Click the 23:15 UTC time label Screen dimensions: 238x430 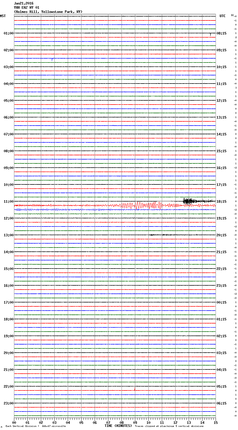coord(221,286)
